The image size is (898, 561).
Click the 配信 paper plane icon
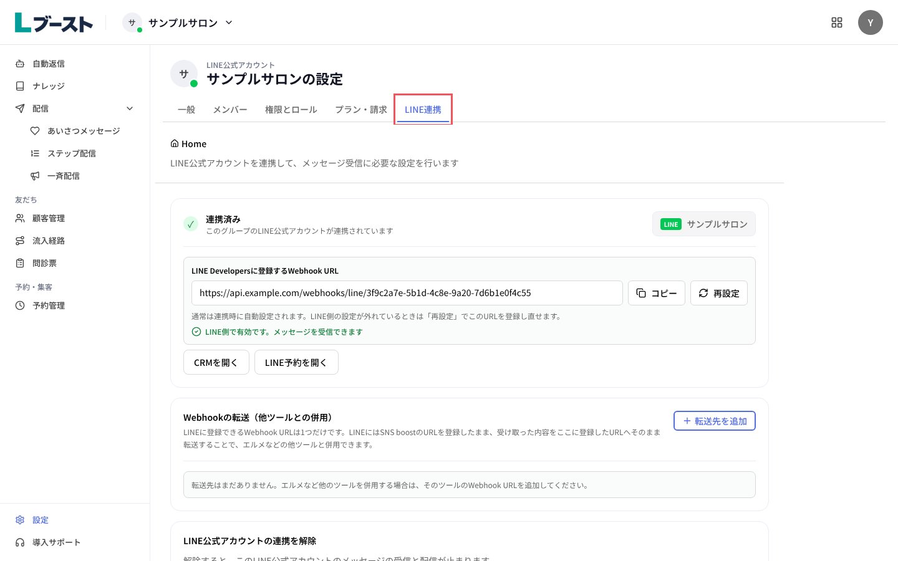(20, 108)
